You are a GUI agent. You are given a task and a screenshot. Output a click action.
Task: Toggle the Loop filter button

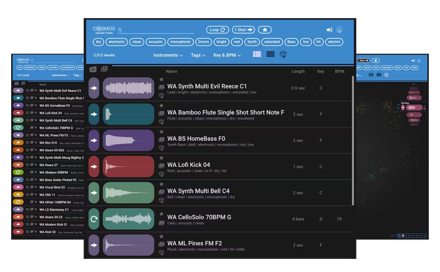point(218,30)
